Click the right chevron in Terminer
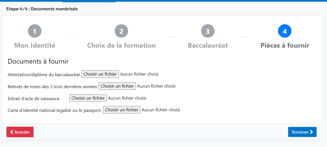The height and width of the screenshot is (147, 327). (x=311, y=132)
